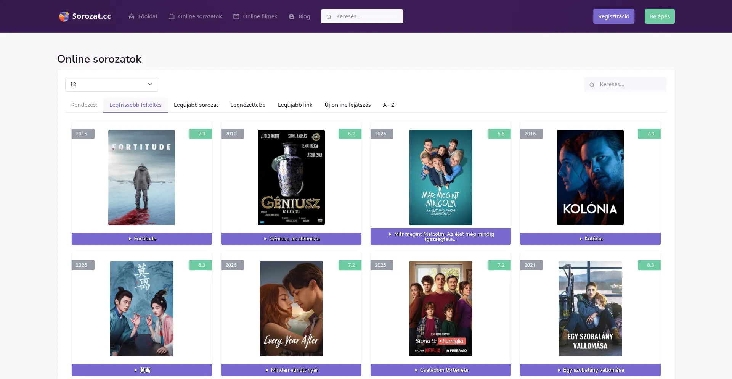Click the 2015 year badge on Fortitude

83,134
